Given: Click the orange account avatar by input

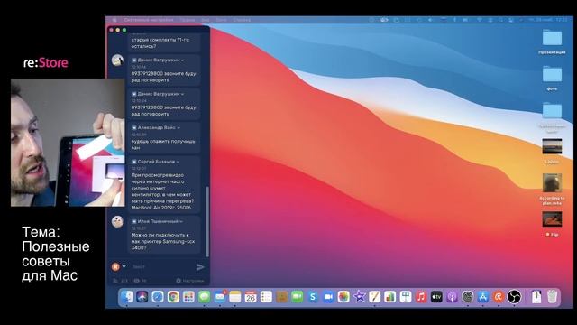Looking at the screenshot, I should pyautogui.click(x=115, y=266).
